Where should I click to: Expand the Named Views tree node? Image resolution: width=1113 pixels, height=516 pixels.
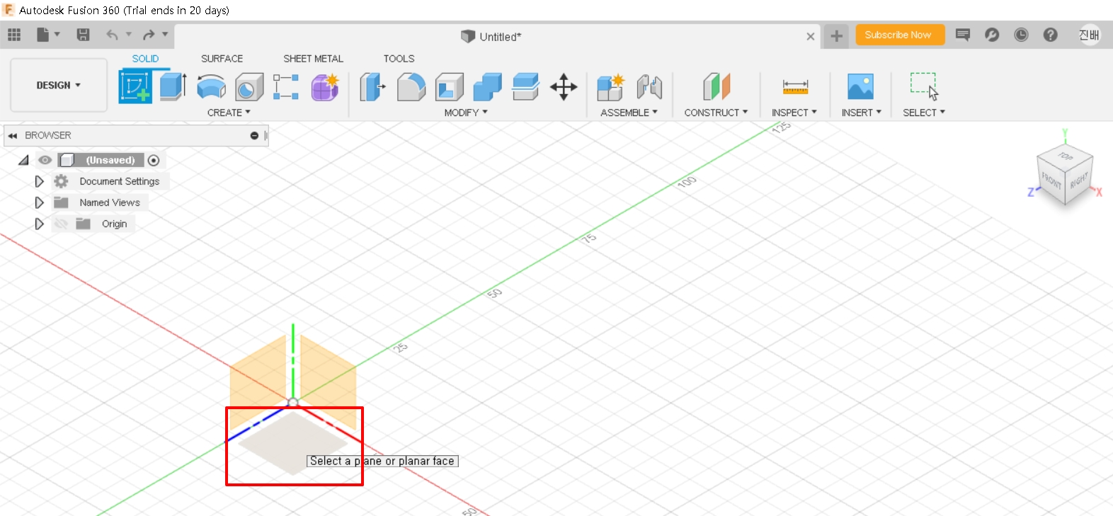click(x=39, y=202)
